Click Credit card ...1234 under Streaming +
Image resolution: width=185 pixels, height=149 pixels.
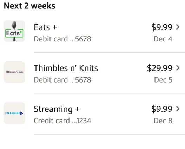coord(62,121)
